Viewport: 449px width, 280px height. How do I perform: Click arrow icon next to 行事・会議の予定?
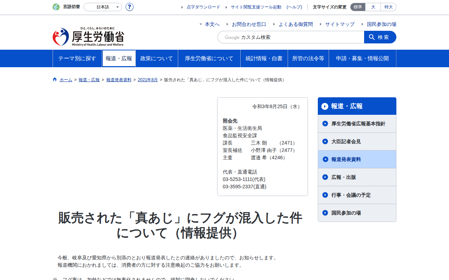coord(325,195)
